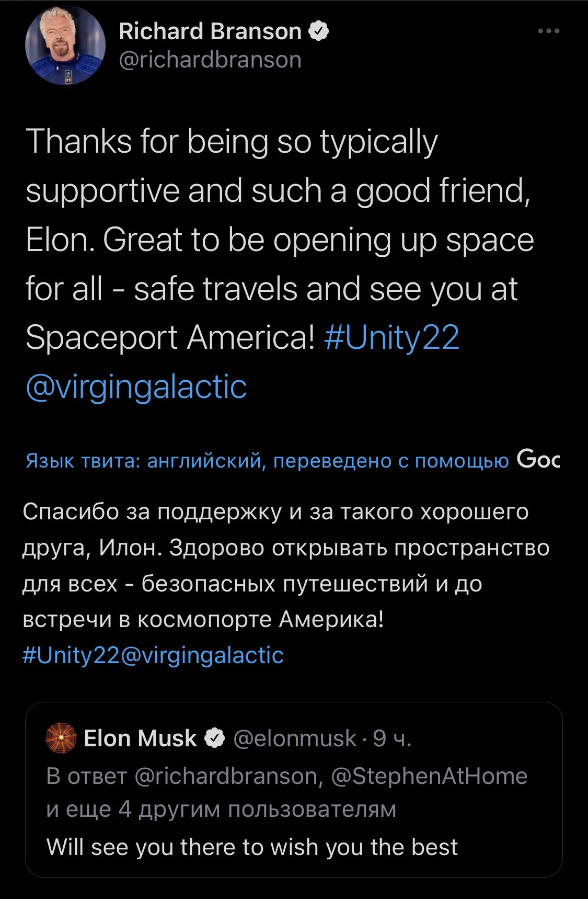Open #Unity22@virgingalactic link in translated text
588x899 pixels.
click(x=153, y=655)
